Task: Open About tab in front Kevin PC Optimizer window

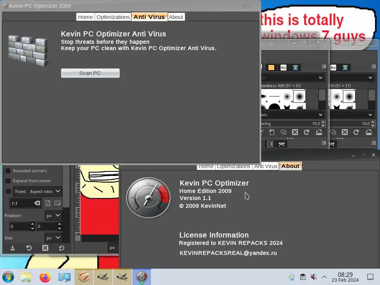Action: 176,17
